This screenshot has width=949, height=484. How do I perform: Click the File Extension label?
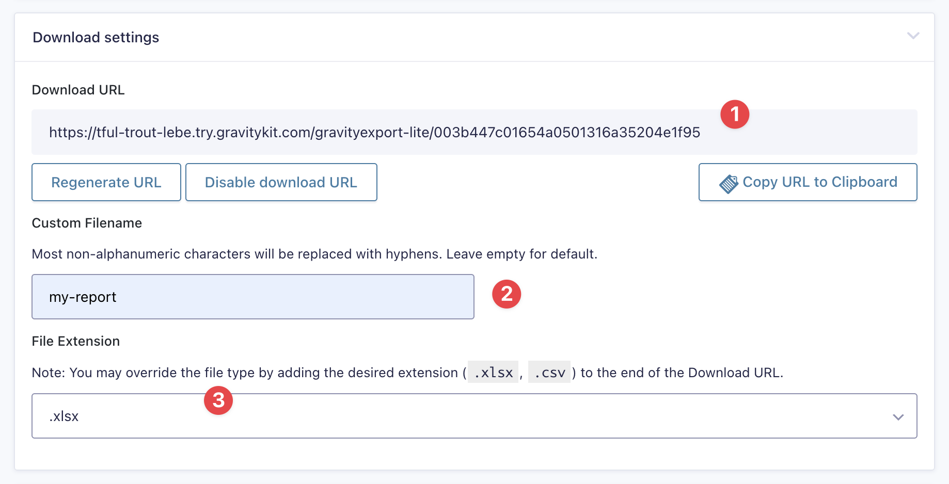coord(75,341)
